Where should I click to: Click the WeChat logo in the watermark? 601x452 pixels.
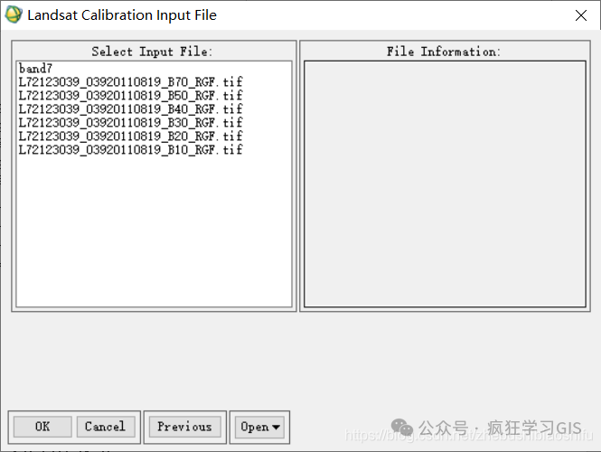(401, 427)
